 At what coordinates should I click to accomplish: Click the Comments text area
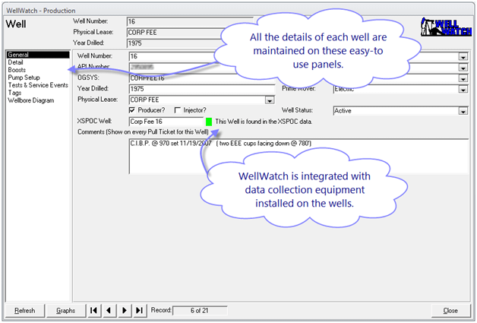[x=299, y=157]
